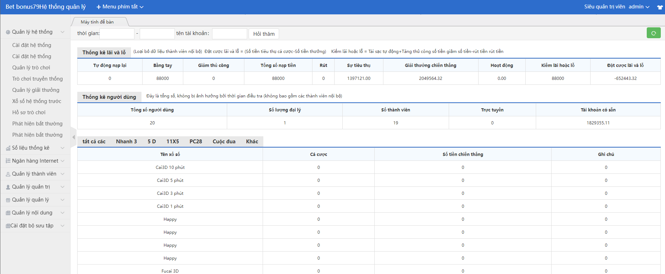Collapse the Quản lý hệ thống chevron
Image resolution: width=665 pixels, height=274 pixels.
tap(62, 32)
